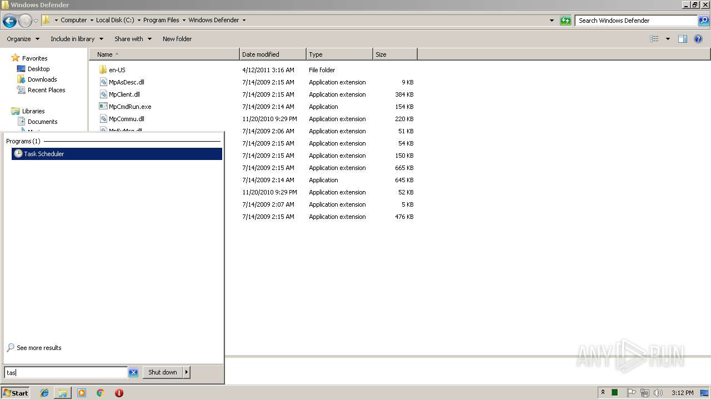This screenshot has width=711, height=400.
Task: Open network tray icon
Action: (645, 393)
